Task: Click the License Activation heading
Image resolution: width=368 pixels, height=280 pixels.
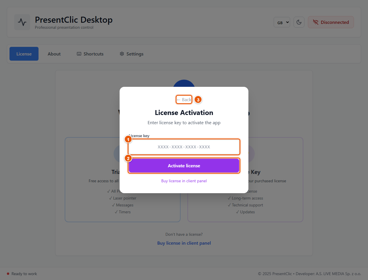Action: point(184,112)
